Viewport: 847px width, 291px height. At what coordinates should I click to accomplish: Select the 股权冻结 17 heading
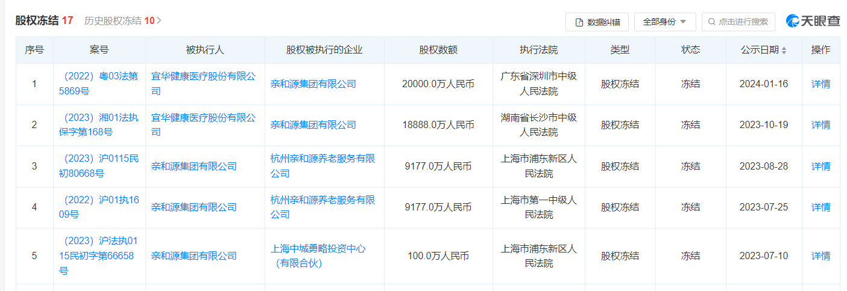point(44,20)
